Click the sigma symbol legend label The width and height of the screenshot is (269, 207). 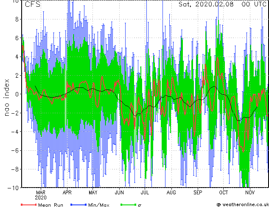tap(140, 205)
